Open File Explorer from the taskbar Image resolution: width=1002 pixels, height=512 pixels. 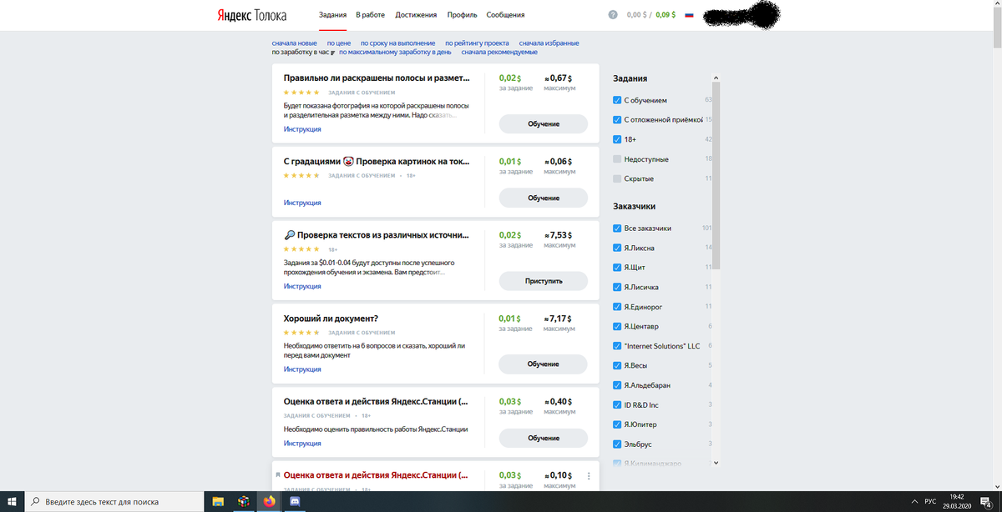[x=218, y=501]
